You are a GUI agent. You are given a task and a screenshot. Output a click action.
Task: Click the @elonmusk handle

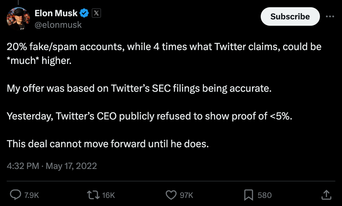click(58, 25)
